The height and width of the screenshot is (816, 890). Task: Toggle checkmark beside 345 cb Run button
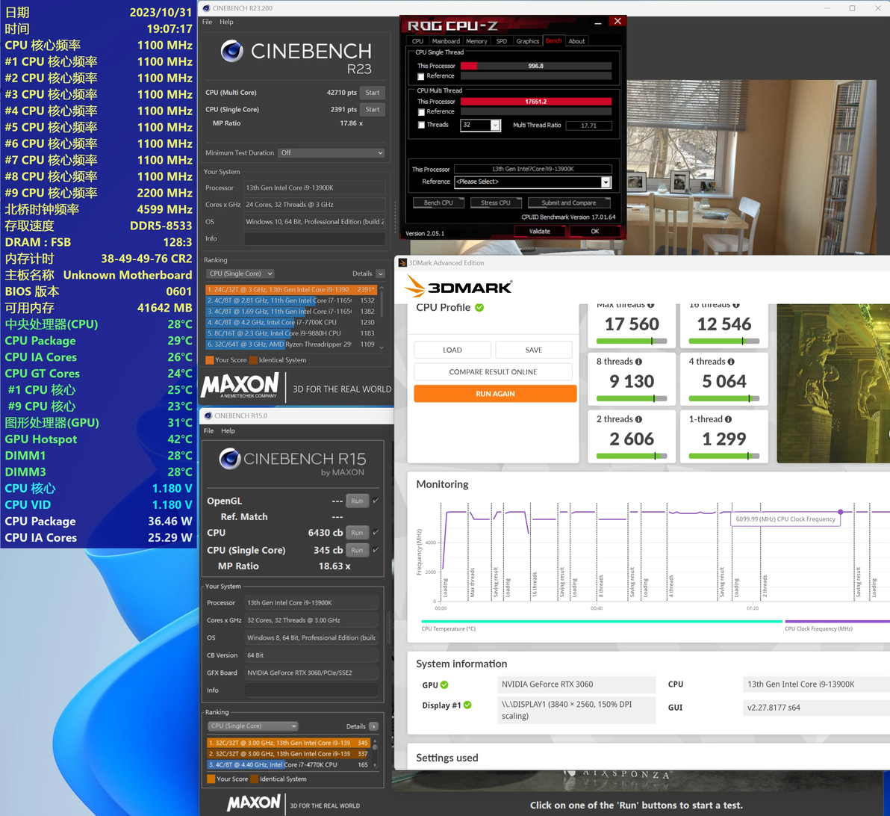[376, 550]
